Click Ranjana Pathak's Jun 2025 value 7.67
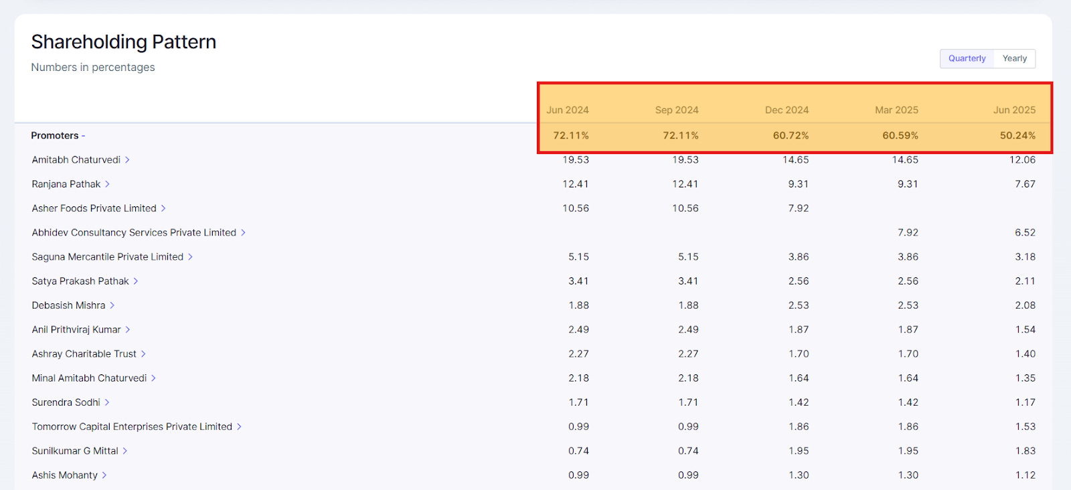This screenshot has height=490, width=1071. pyautogui.click(x=1025, y=184)
